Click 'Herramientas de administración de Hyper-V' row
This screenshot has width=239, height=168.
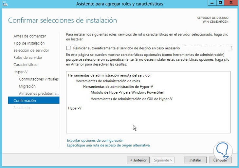118,87
